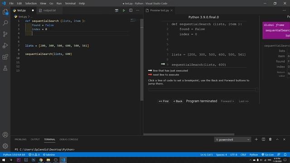This screenshot has height=163, width=290.
Task: Switch to DEBUG CONSOLE panel tab
Action: click(69, 139)
